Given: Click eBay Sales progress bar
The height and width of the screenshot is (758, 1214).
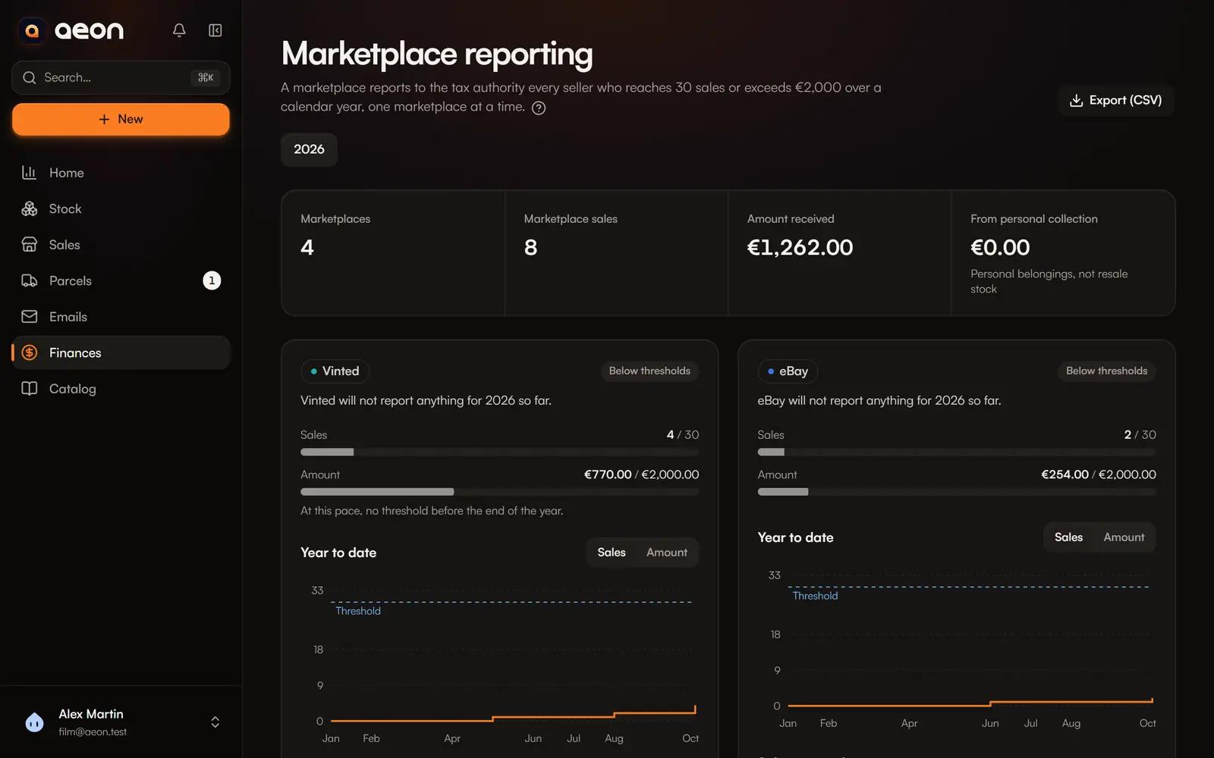Looking at the screenshot, I should coord(957,452).
